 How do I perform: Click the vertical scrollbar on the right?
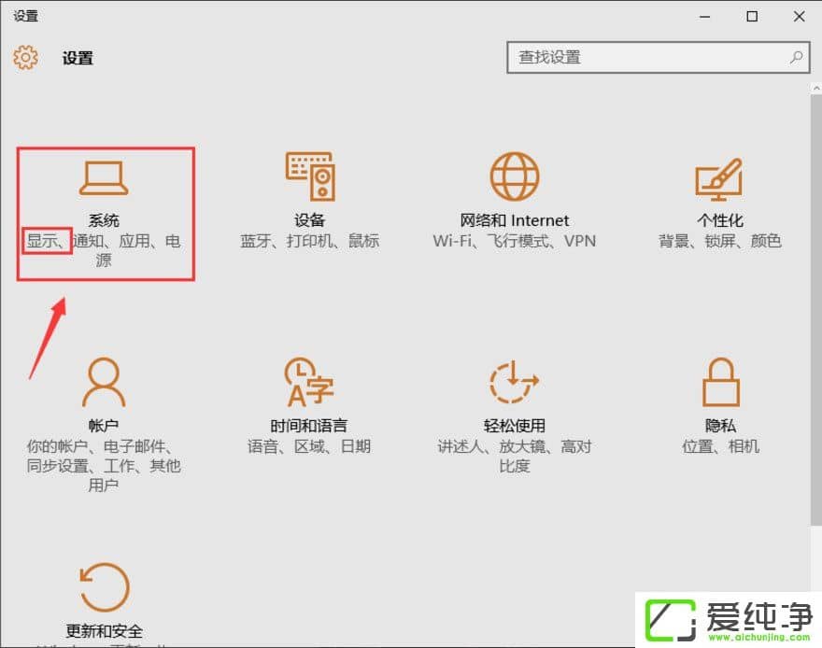point(815,280)
